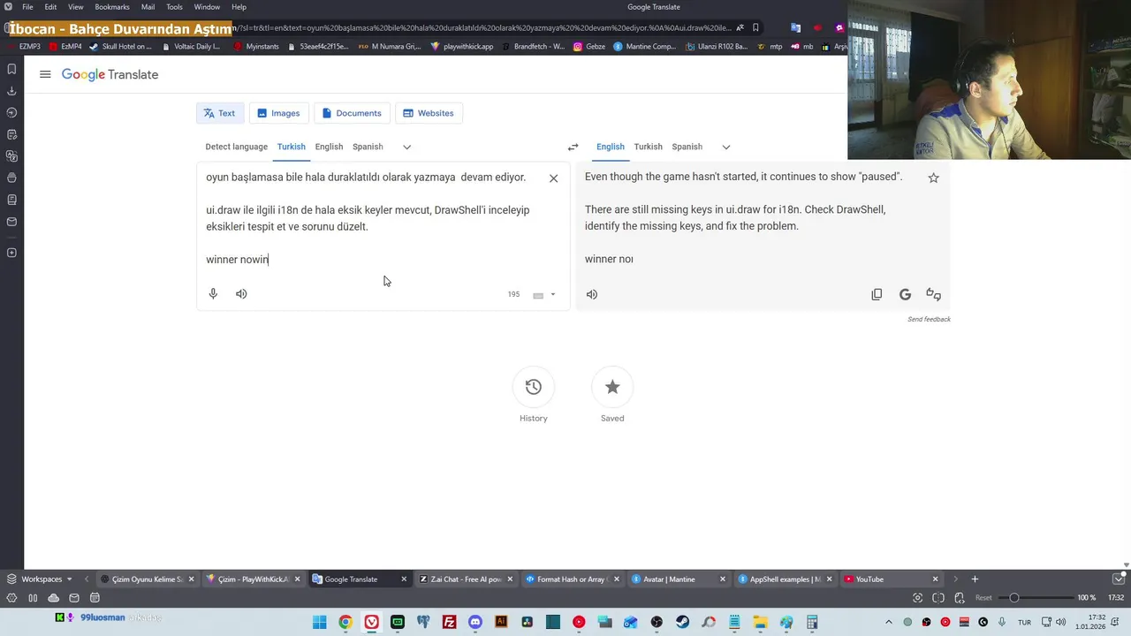Screen dimensions: 1131x636
Task: Click the Google Translate logo
Action: coord(110,74)
